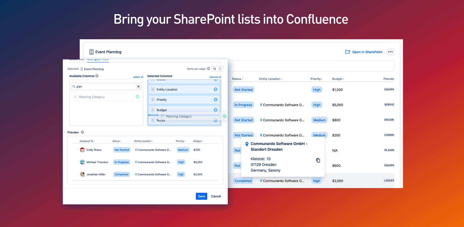
Task: Click info icon next to Items per page
Action: click(x=209, y=69)
